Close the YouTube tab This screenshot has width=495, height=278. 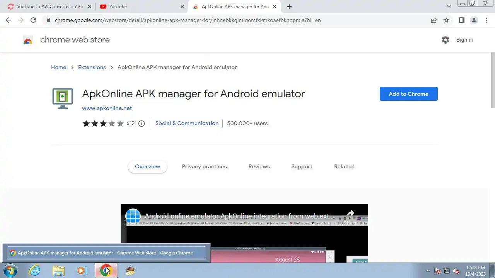182,7
